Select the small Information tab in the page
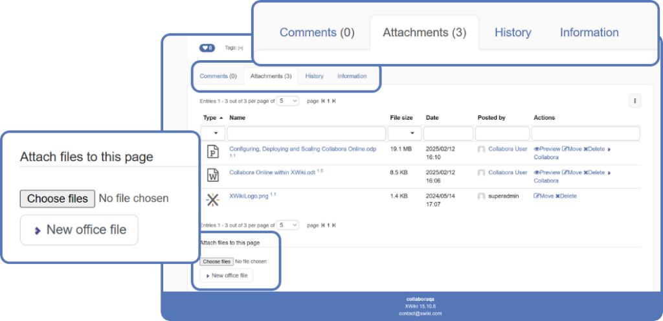The image size is (663, 321). pyautogui.click(x=352, y=76)
